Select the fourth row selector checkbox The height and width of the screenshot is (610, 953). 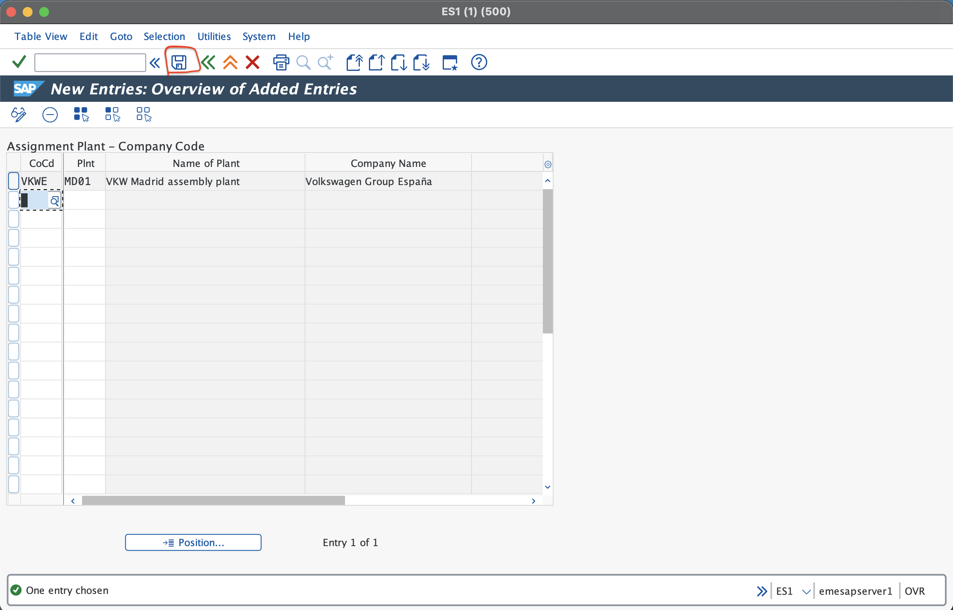(14, 238)
